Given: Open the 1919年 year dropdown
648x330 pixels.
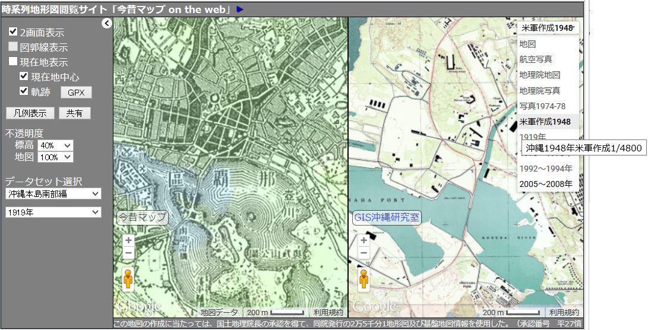Looking at the screenshot, I should click(x=53, y=212).
